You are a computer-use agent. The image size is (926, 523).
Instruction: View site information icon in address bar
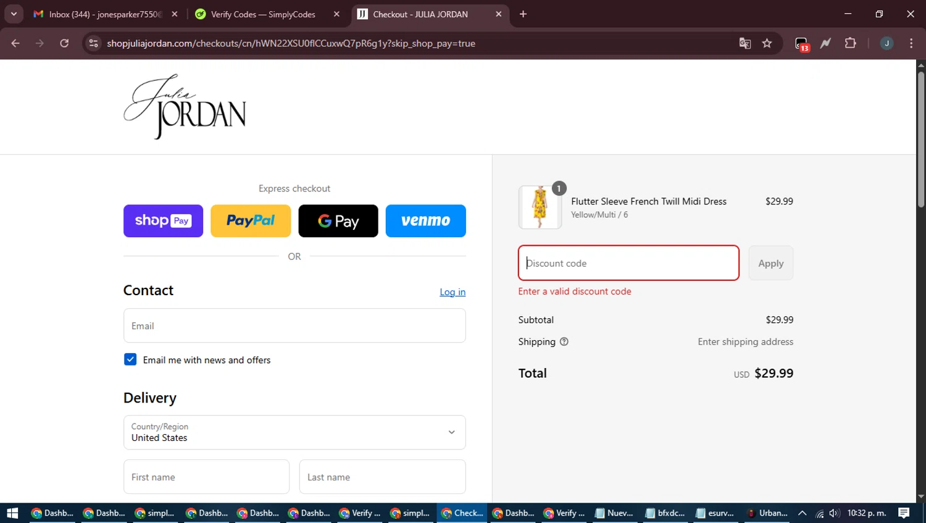pyautogui.click(x=93, y=43)
